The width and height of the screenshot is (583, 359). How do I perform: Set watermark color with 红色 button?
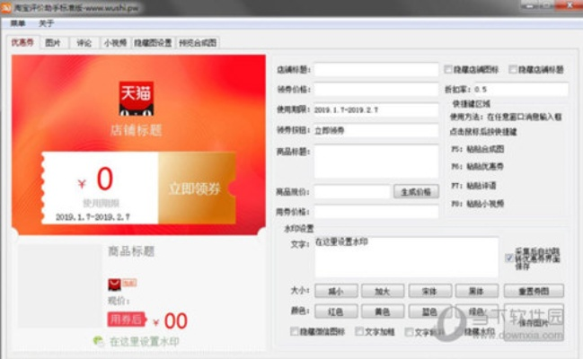tap(336, 311)
